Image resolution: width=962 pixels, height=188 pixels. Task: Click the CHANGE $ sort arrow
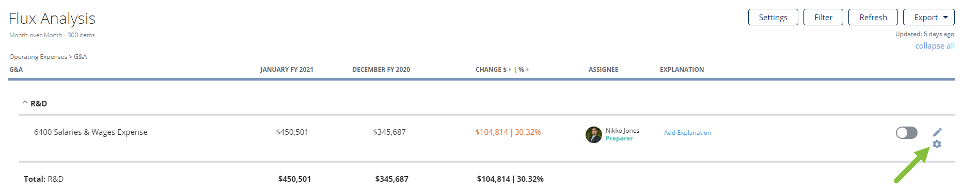[x=510, y=70]
